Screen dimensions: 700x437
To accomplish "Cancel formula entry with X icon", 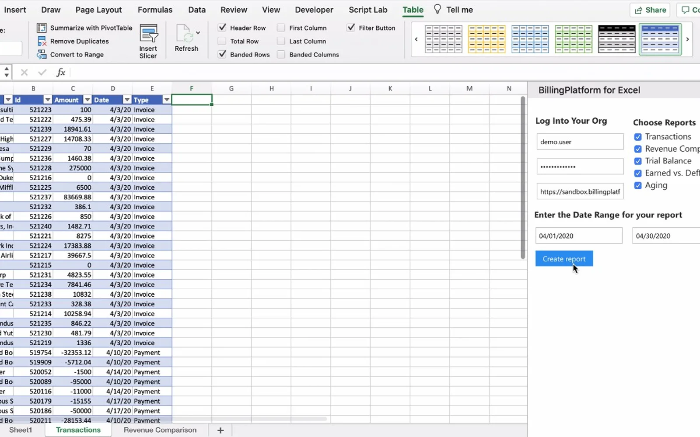I will coord(24,72).
